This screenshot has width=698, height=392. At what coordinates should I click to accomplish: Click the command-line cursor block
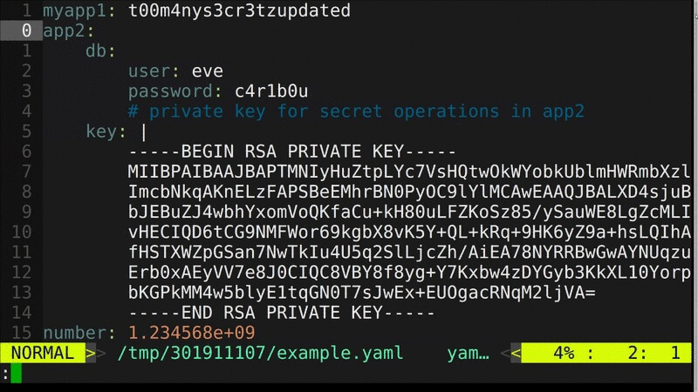coord(16,373)
